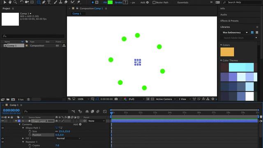The width and height of the screenshot is (263, 148).
Task: Collapse the Contents group
Action: click(20, 124)
